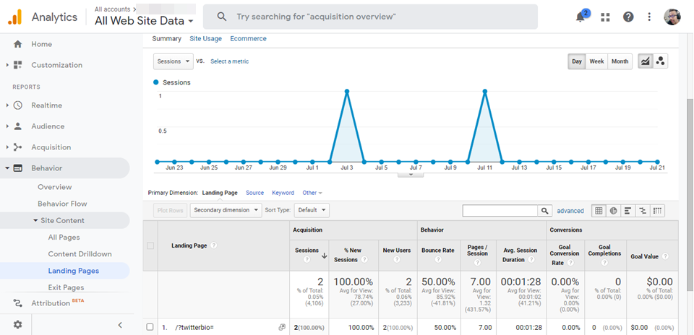Switch to the Site Usage tab
The height and width of the screenshot is (335, 694).
point(205,38)
